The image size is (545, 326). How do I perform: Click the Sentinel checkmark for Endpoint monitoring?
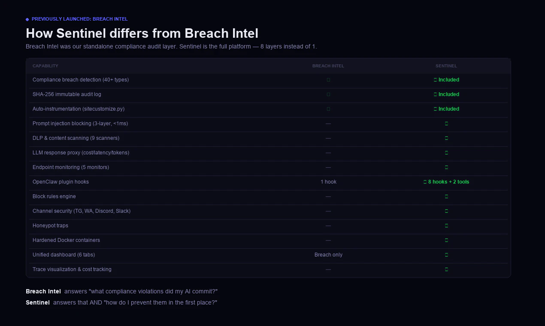tap(446, 167)
